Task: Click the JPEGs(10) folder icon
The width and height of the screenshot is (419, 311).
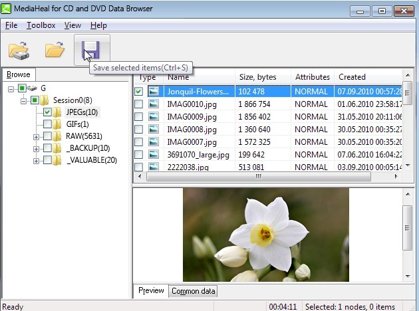Action: 57,112
